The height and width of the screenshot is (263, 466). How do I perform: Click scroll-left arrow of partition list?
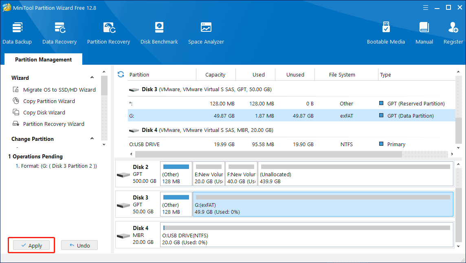coord(131,154)
